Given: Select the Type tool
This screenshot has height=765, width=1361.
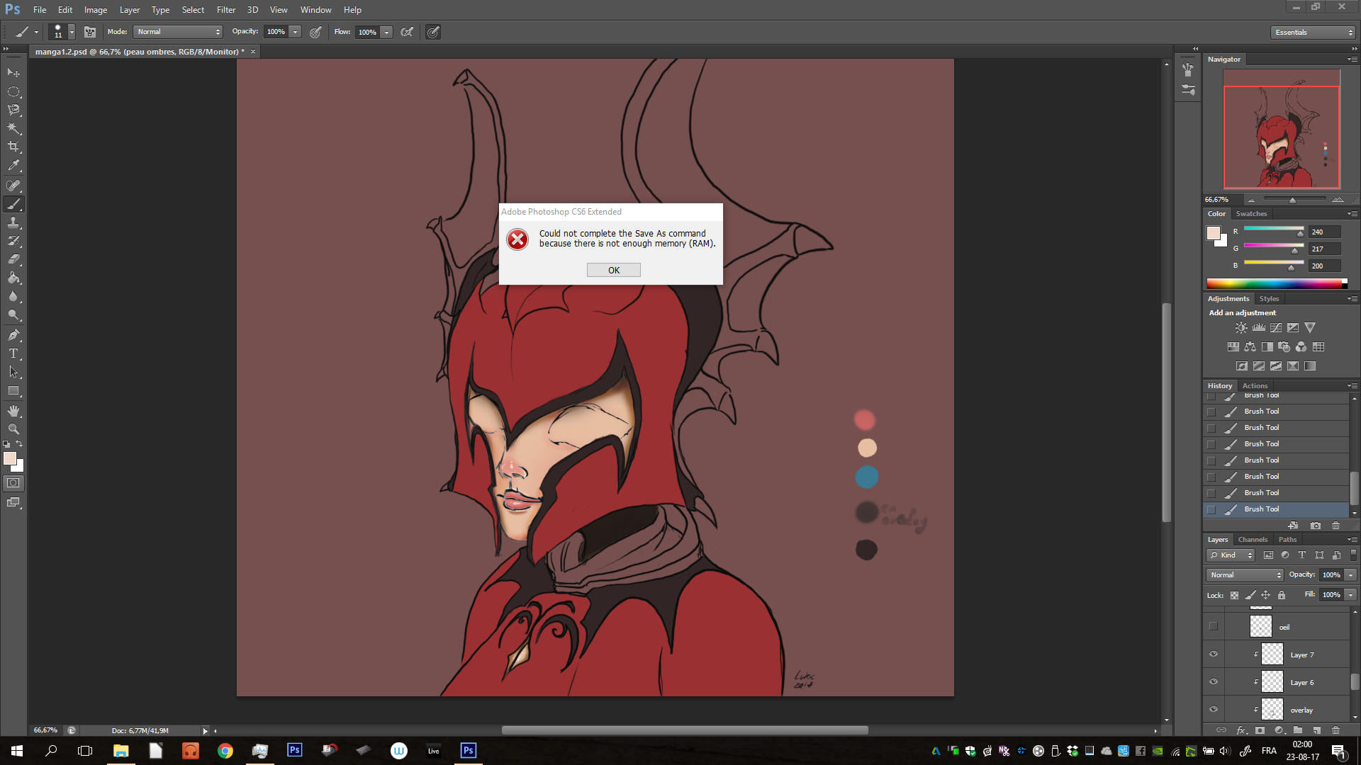Looking at the screenshot, I should pos(13,353).
